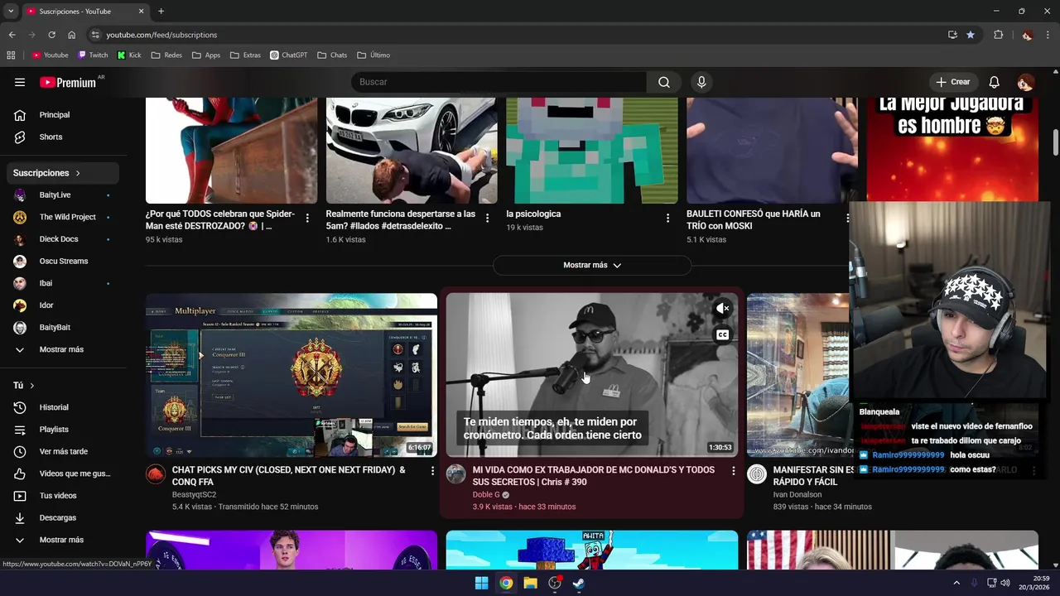The image size is (1060, 596).
Task: Open the browser extensions puzzle icon
Action: pyautogui.click(x=998, y=35)
